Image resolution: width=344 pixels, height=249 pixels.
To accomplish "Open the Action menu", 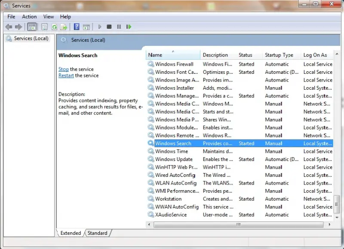I will tap(29, 17).
